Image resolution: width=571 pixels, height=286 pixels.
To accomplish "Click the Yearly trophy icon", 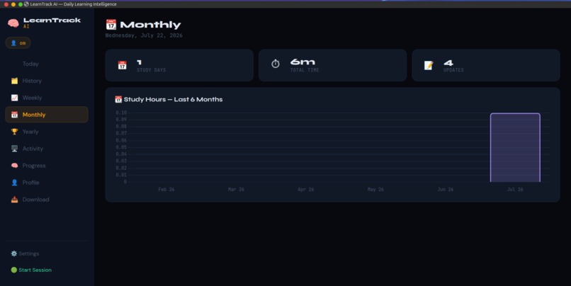I will point(15,132).
